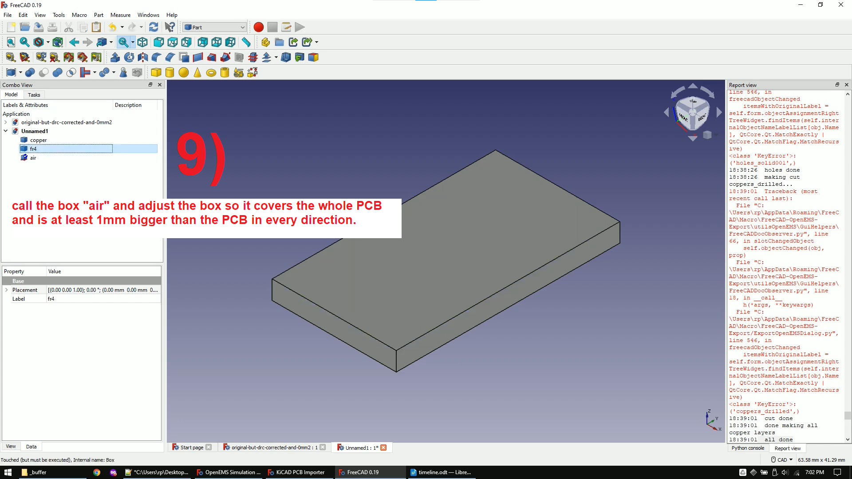Set isometric view

coord(142,42)
